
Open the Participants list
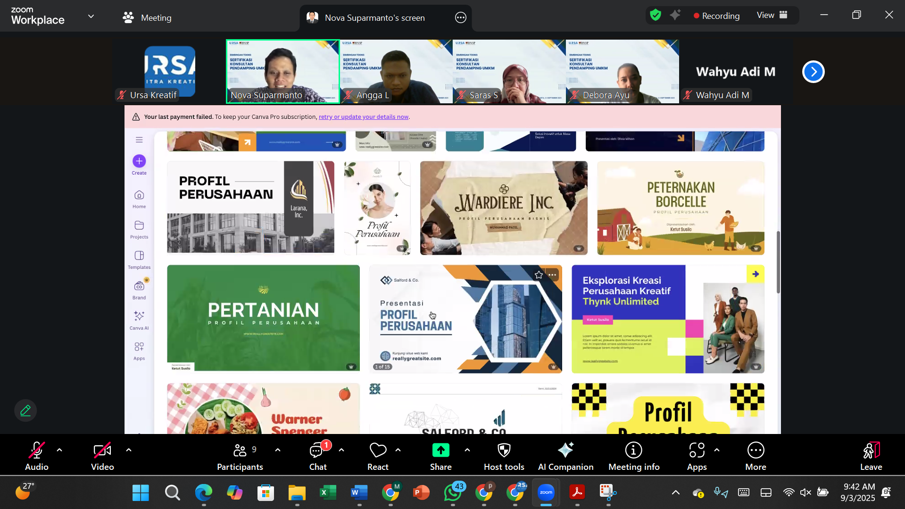[x=240, y=456]
